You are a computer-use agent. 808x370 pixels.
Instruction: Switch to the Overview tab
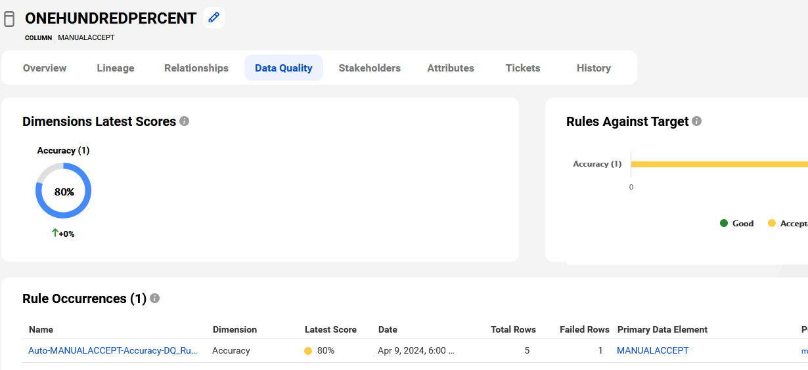point(45,68)
